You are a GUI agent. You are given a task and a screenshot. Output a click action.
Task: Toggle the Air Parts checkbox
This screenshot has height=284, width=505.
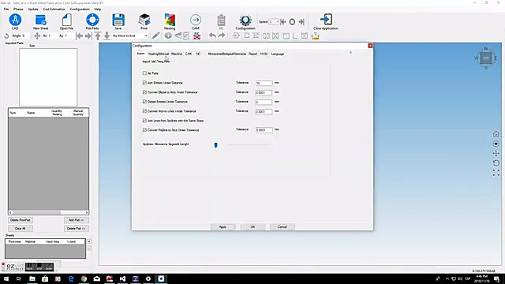click(x=144, y=73)
